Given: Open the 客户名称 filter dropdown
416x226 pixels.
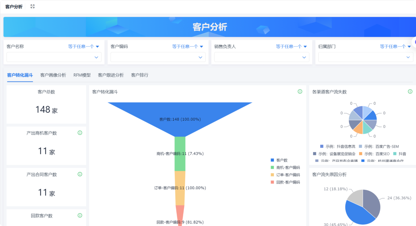Looking at the screenshot, I should (54, 57).
